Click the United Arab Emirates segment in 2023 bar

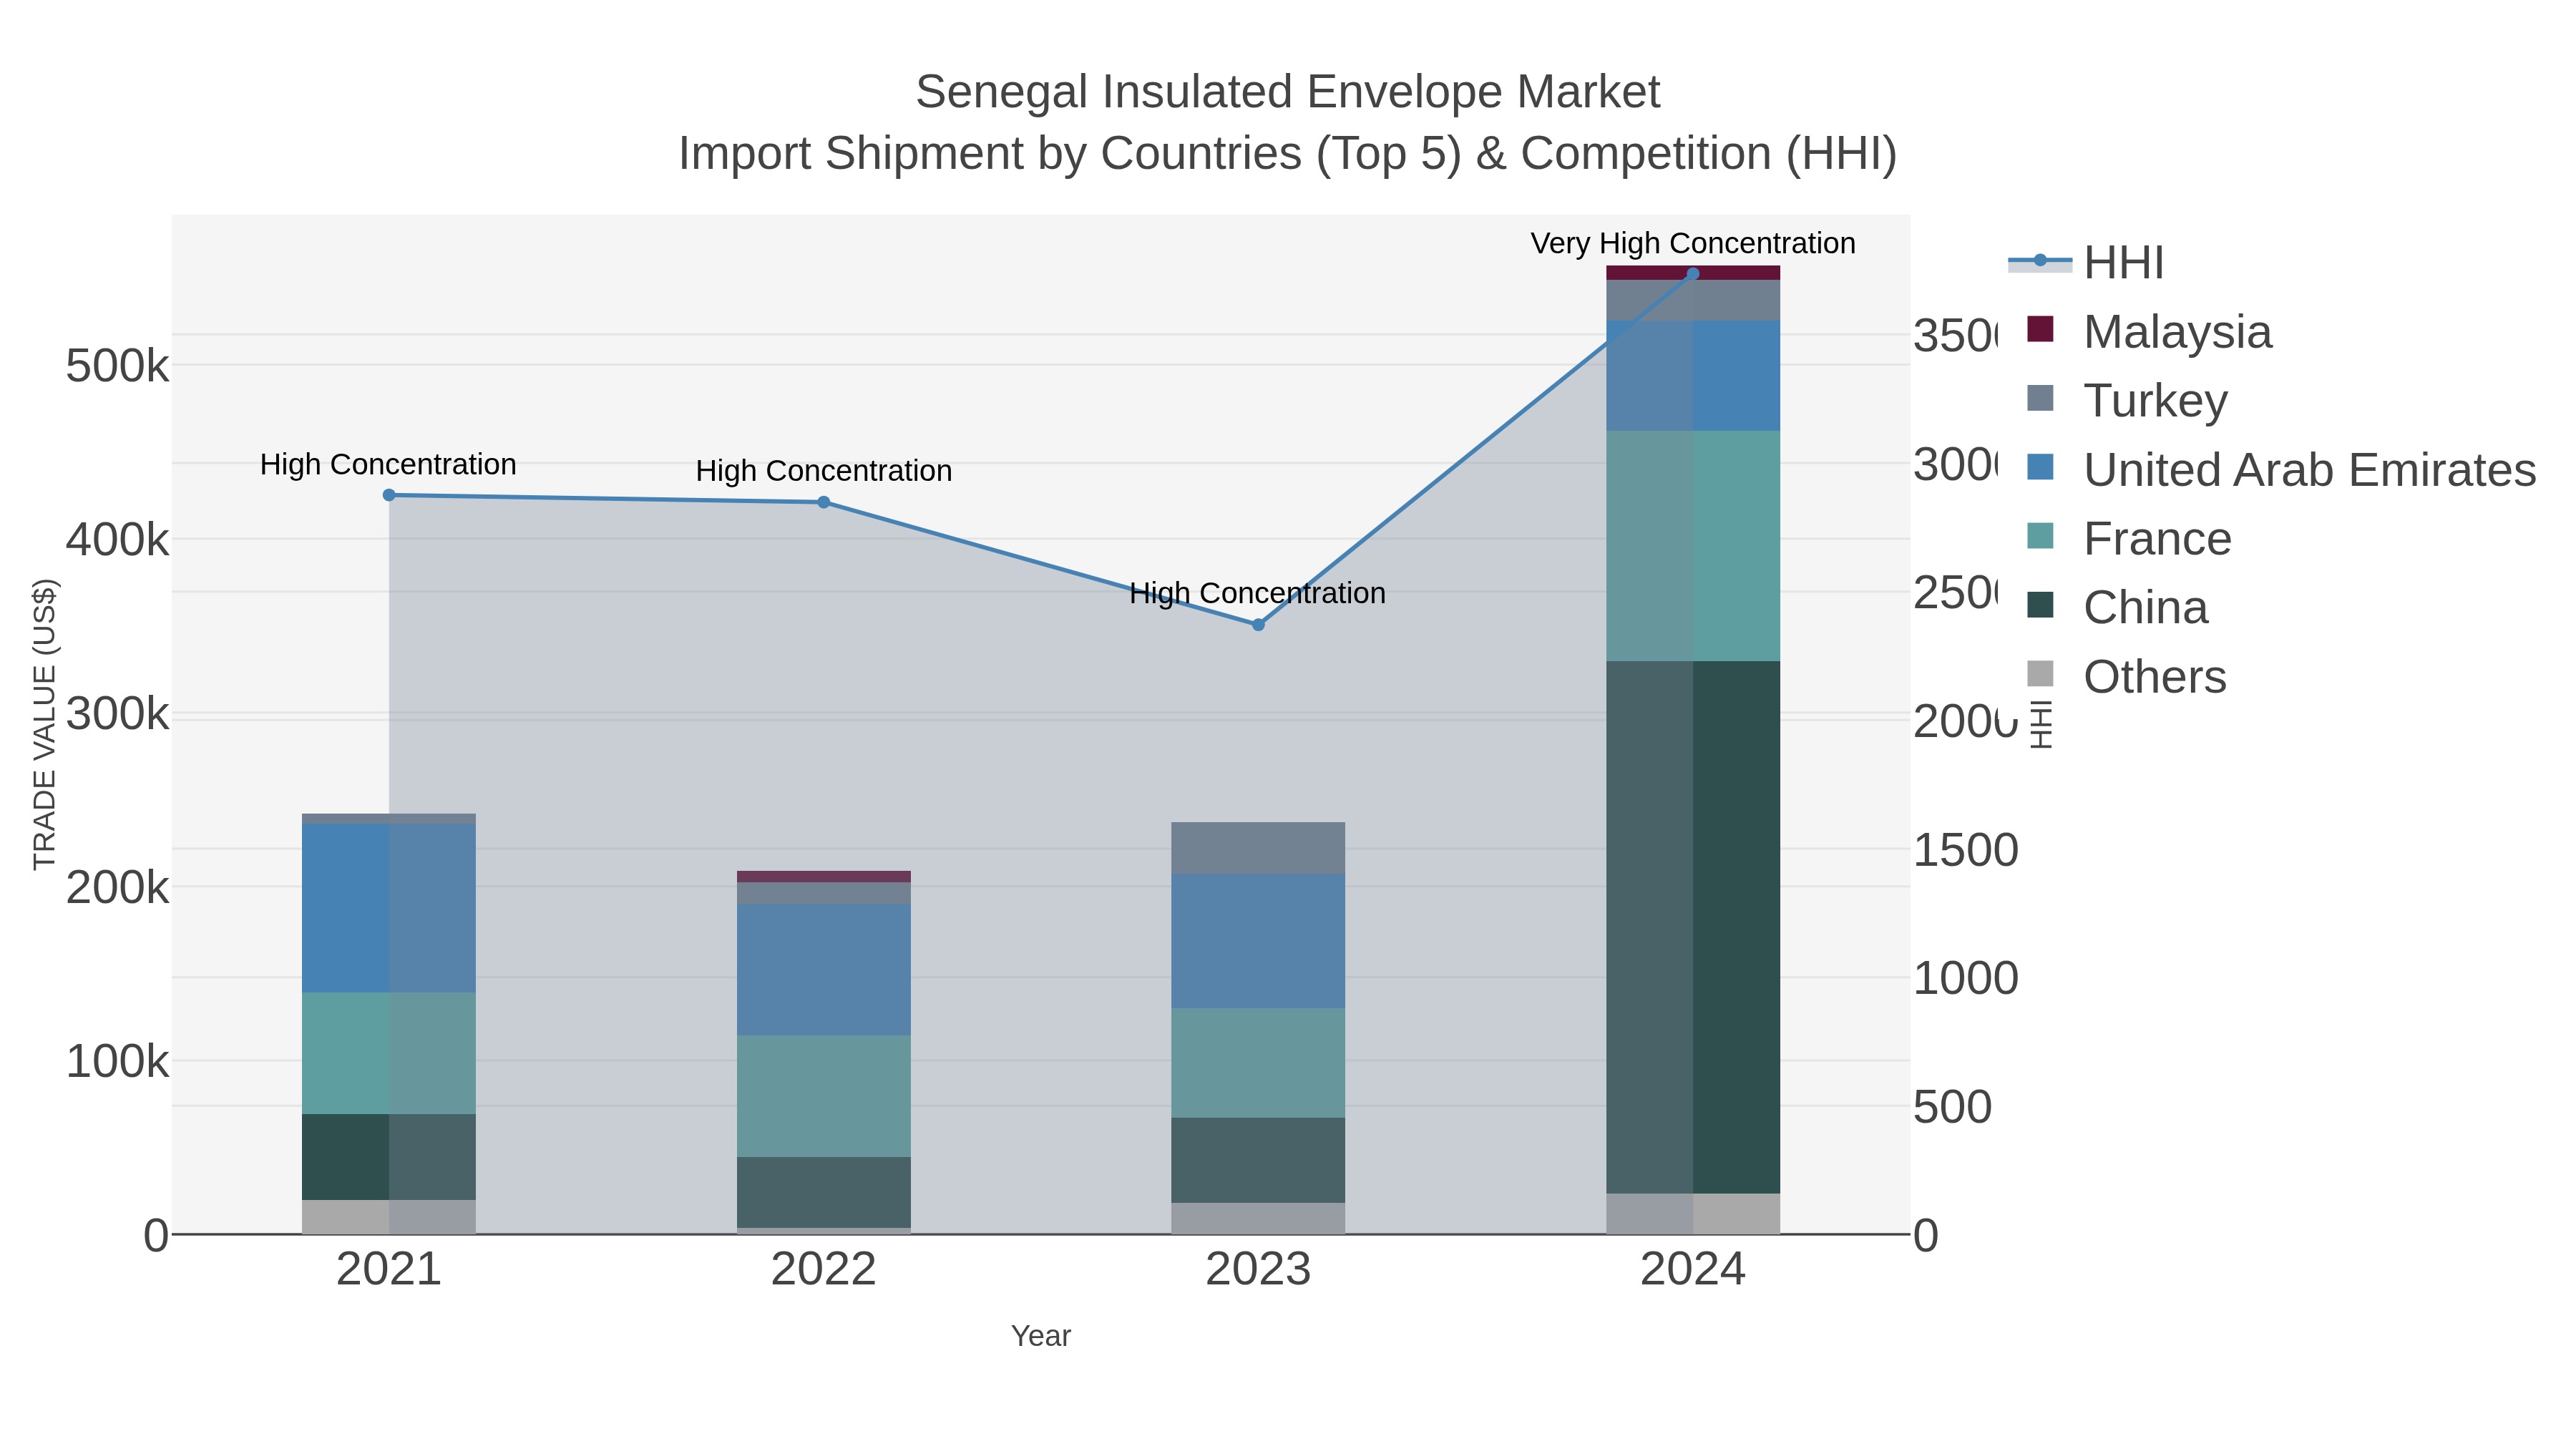[1258, 941]
